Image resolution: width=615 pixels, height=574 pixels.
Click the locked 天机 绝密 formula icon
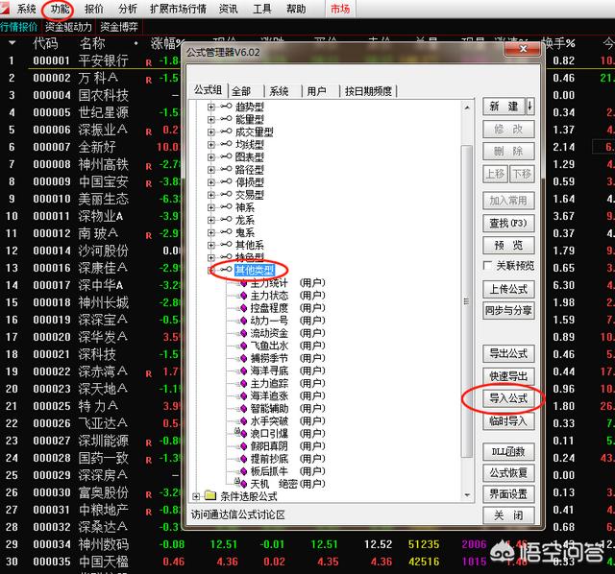point(242,484)
